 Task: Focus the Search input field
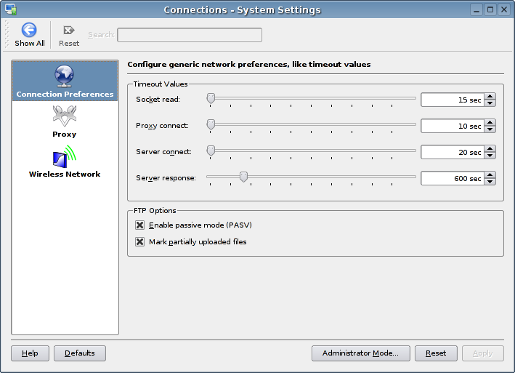[189, 35]
